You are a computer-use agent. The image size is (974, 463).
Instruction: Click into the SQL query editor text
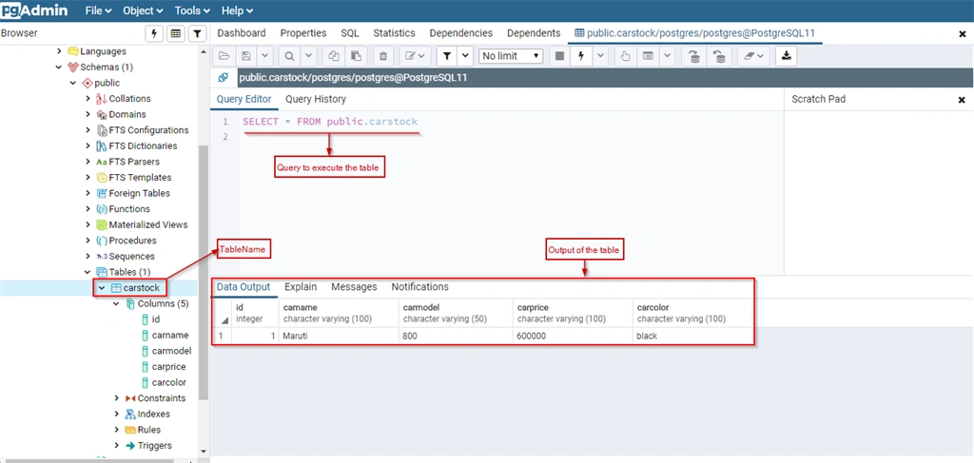tap(330, 122)
